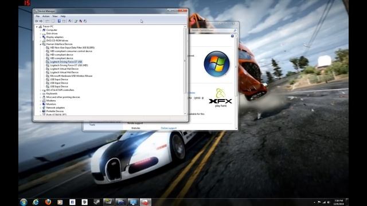This screenshot has width=367, height=206.
Task: Click the Update Driver Software toolbar icon
Action: (x=76, y=21)
